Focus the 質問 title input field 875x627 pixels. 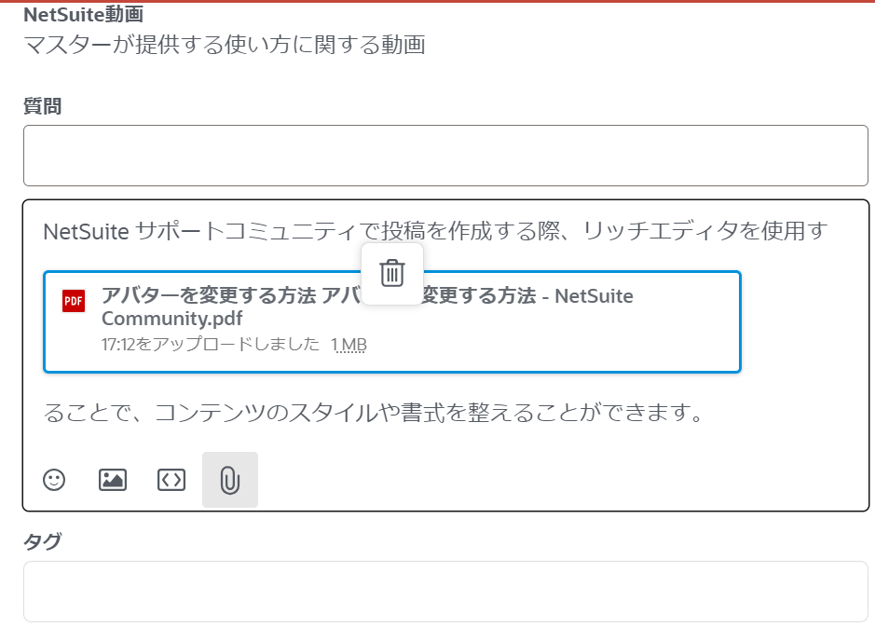(445, 156)
